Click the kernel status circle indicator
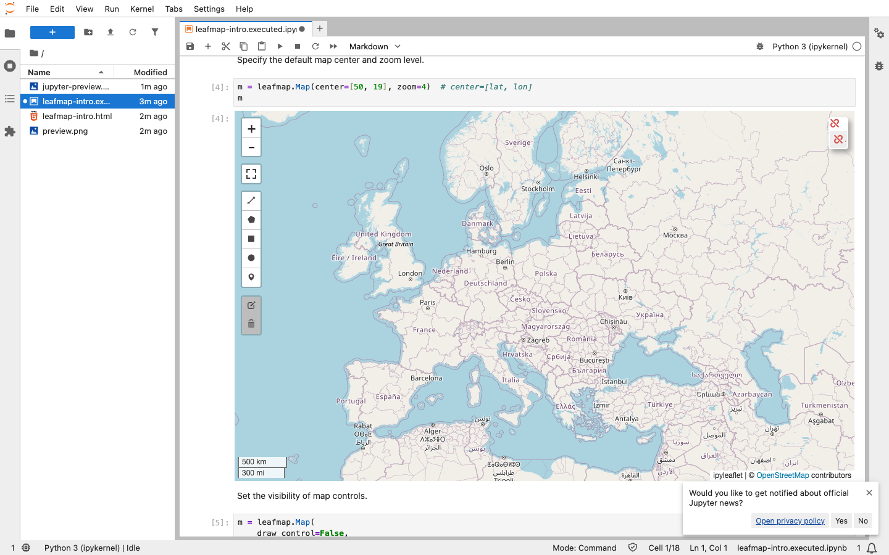 click(x=857, y=46)
